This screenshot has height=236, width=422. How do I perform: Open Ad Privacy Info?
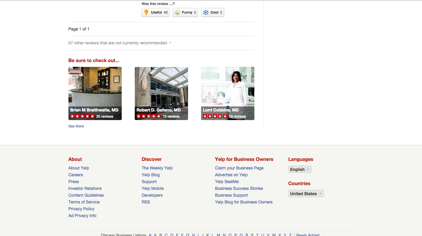tap(82, 216)
